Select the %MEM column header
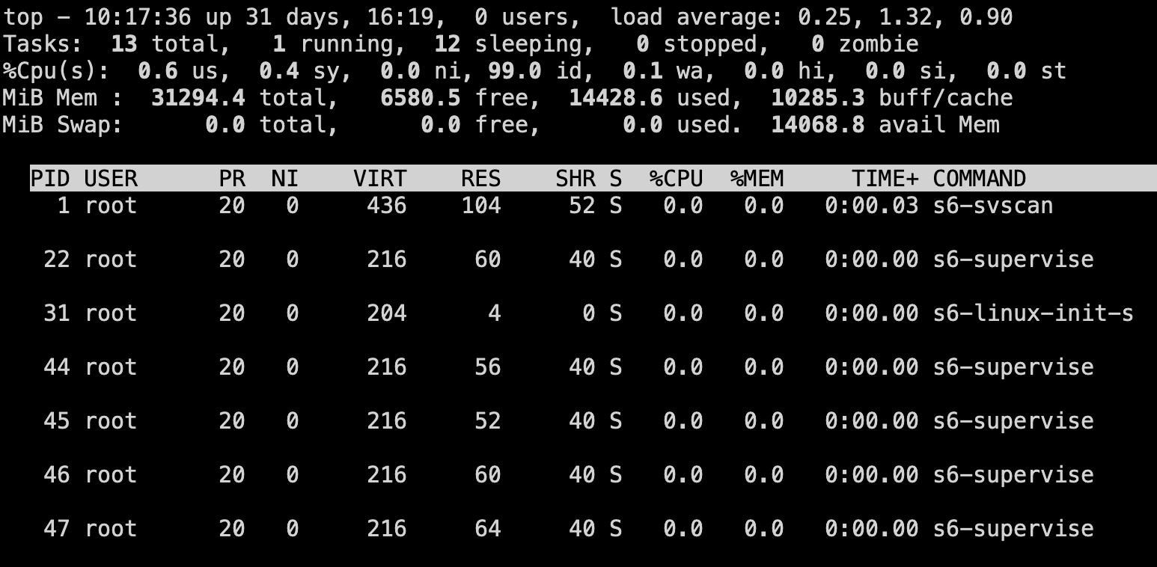Image resolution: width=1157 pixels, height=567 pixels. (757, 179)
